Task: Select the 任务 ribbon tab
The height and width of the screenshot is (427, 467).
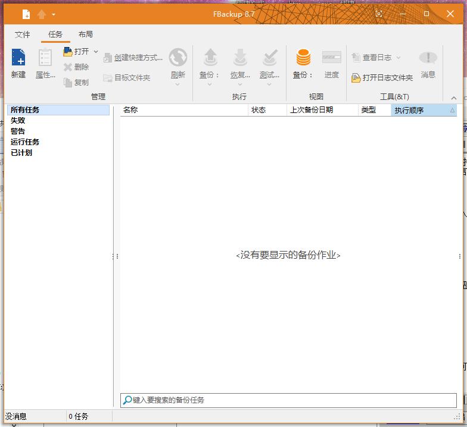Action: [x=55, y=34]
